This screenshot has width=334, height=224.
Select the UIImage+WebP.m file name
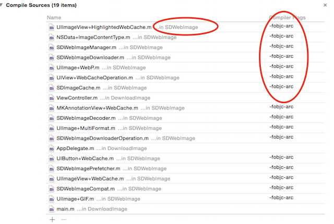tap(78, 68)
